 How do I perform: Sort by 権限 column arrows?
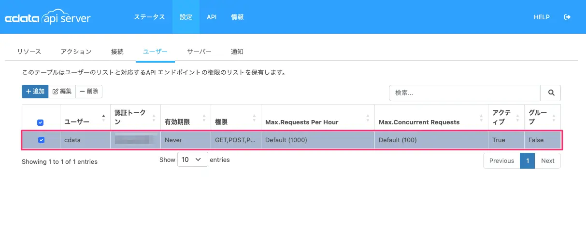click(x=254, y=117)
